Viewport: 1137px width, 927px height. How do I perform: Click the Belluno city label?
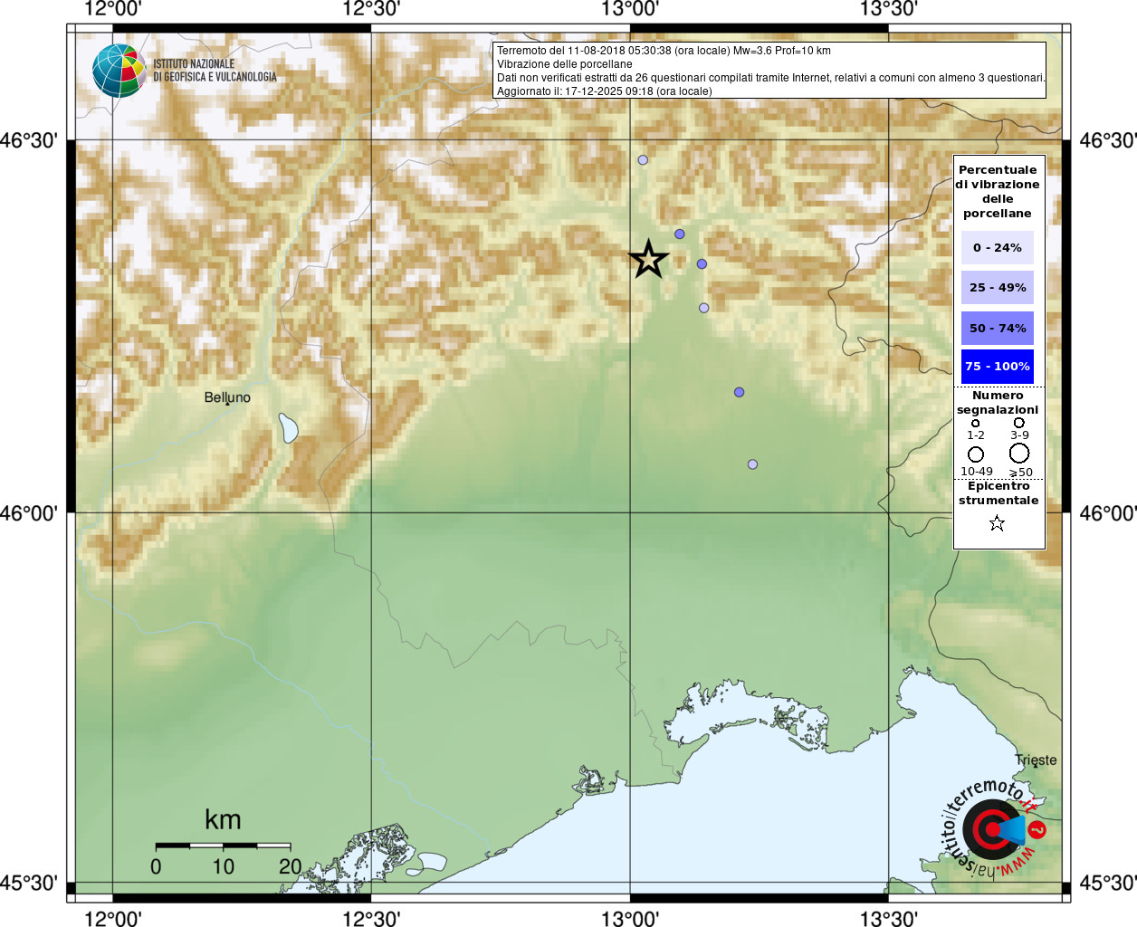pos(227,397)
